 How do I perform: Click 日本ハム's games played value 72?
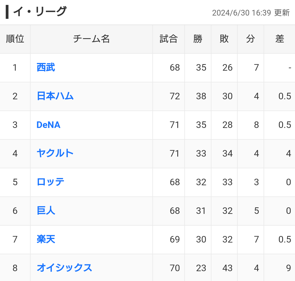[x=175, y=96]
